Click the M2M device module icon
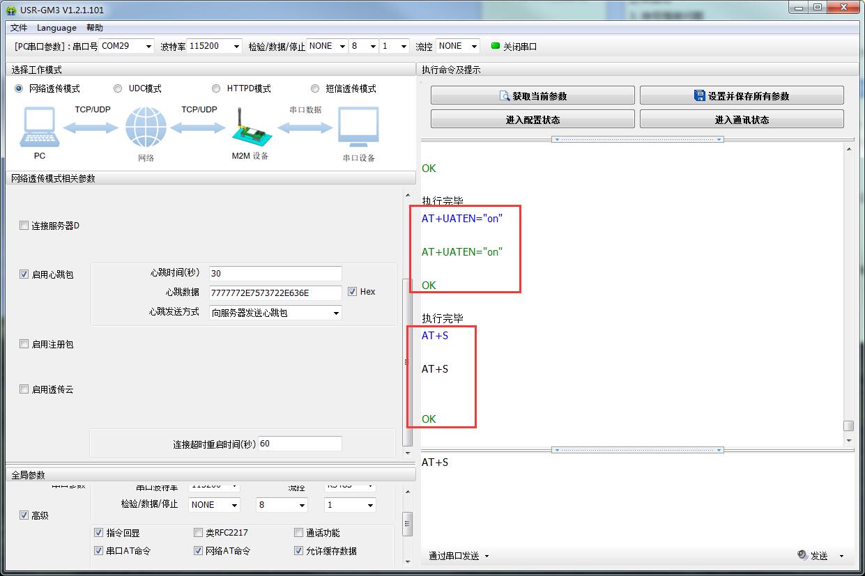The image size is (865, 576). click(247, 127)
